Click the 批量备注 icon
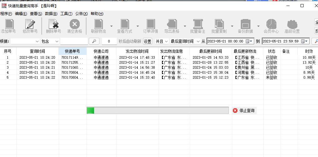Image resolution: width=318 pixels, height=157 pixels. pos(198,24)
